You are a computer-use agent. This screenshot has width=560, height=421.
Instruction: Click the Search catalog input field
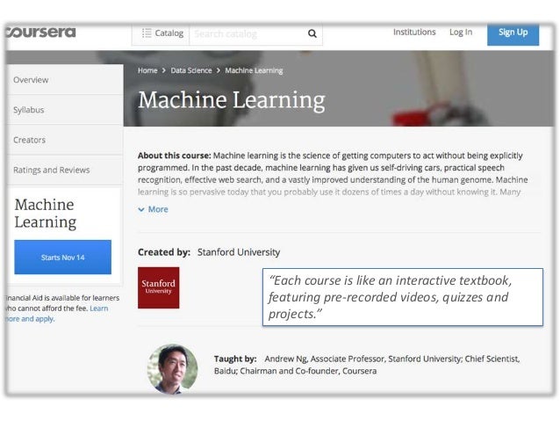(248, 34)
